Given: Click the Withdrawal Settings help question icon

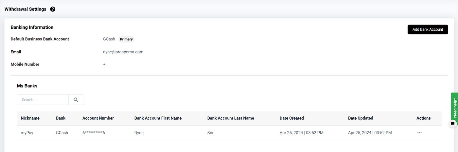Looking at the screenshot, I should 53,9.
